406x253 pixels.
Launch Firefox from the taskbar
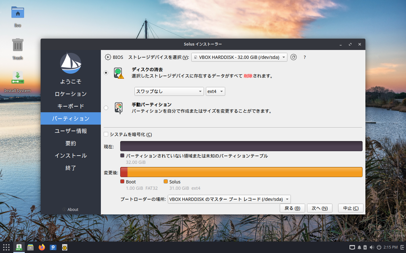tap(42, 247)
